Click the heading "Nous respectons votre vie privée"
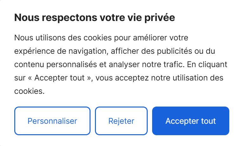 pyautogui.click(x=95, y=18)
